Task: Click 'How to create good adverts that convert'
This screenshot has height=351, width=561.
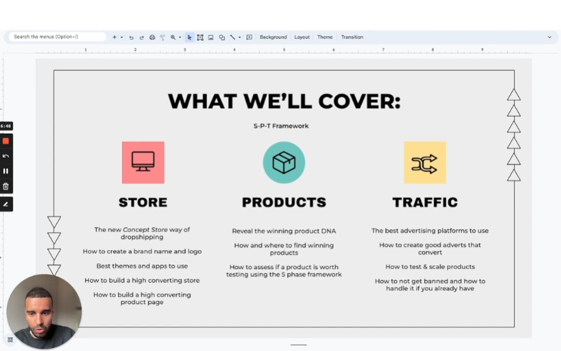Action: coord(430,249)
